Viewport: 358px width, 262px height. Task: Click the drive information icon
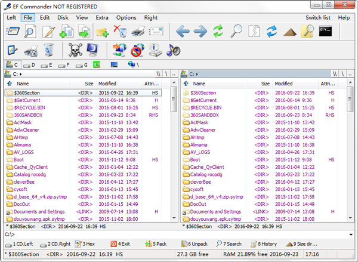155,50
